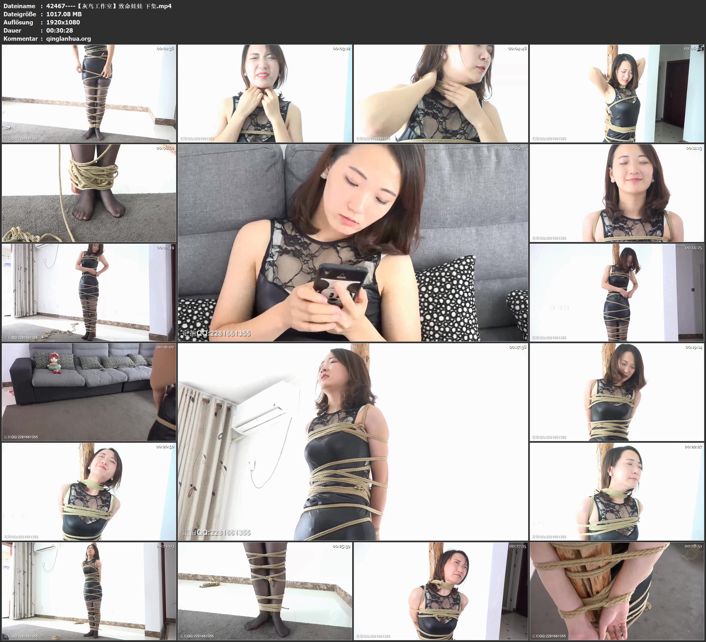Viewport: 706px width, 642px height.
Task: Open the last thumbnail at 00:28:51
Action: click(x=617, y=591)
